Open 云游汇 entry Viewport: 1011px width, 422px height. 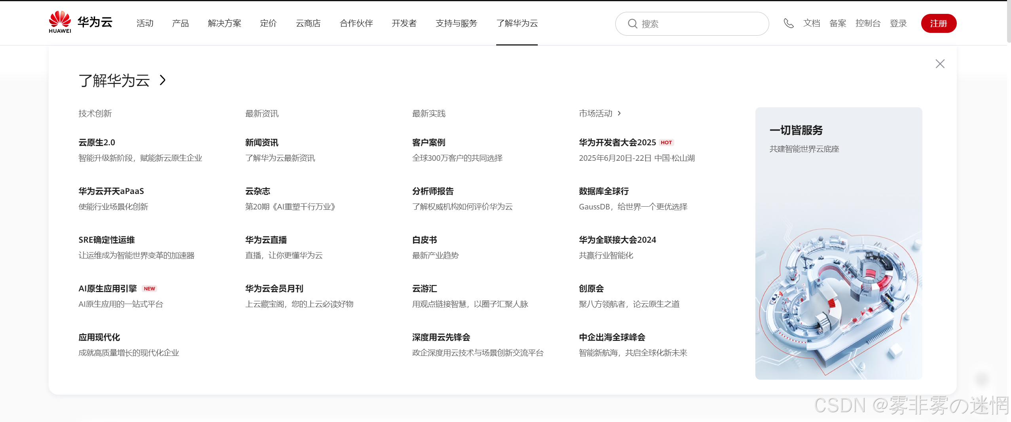point(425,288)
